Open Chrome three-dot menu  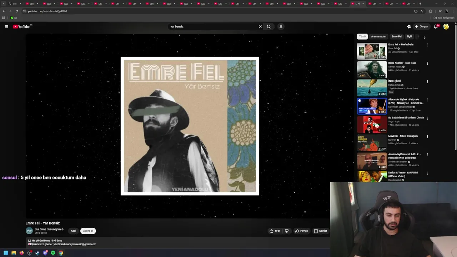coord(453,11)
